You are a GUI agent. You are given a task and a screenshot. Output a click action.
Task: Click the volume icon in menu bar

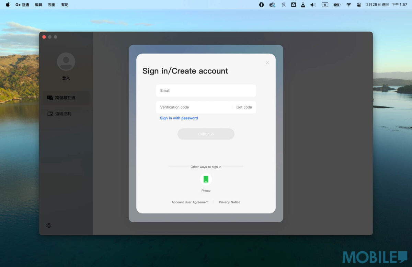pyautogui.click(x=313, y=5)
